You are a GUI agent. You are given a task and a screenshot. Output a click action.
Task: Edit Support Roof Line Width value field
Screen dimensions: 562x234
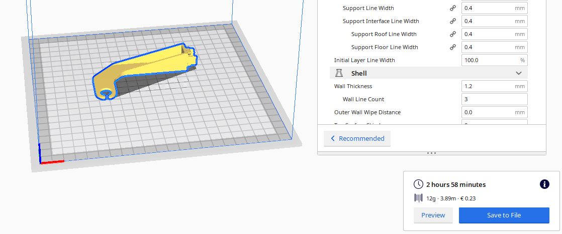coord(494,34)
